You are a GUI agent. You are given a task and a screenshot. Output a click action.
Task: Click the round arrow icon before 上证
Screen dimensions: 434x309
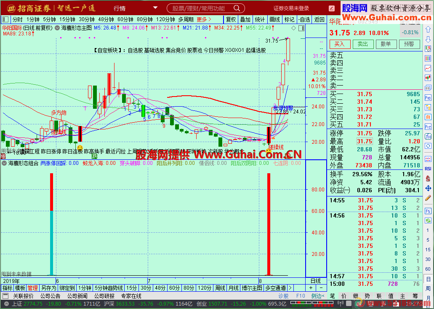(x=7, y=304)
